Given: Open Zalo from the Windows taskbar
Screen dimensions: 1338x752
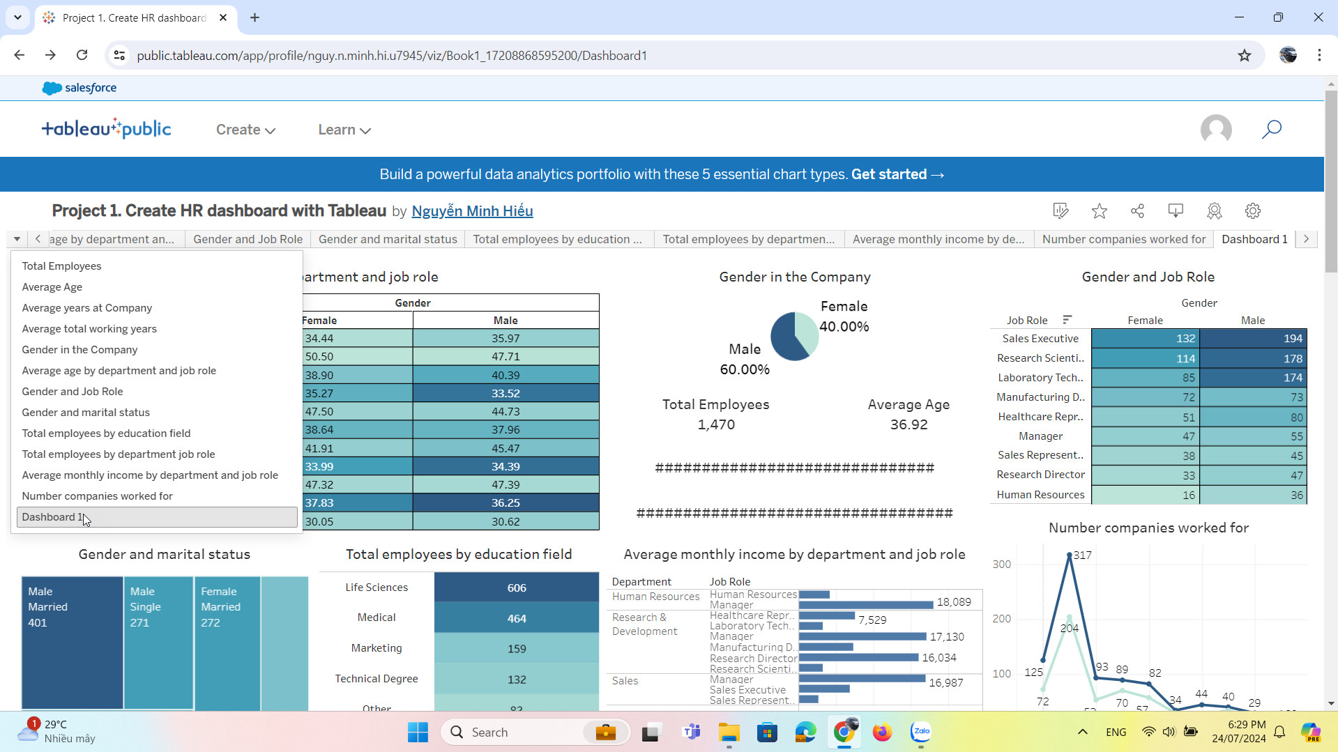Looking at the screenshot, I should point(921,732).
